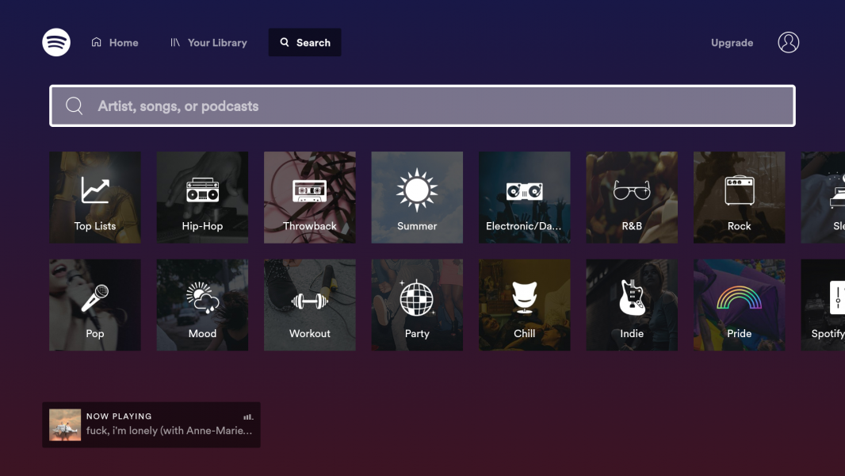Choose the Indie guitar tile

(x=632, y=305)
